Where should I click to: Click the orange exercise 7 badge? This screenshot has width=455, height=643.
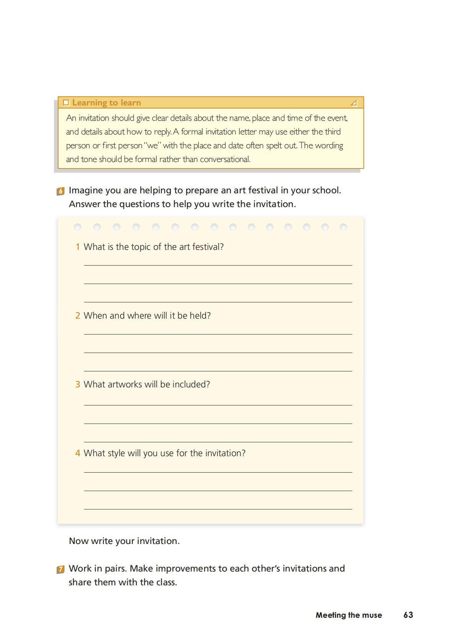tap(60, 570)
